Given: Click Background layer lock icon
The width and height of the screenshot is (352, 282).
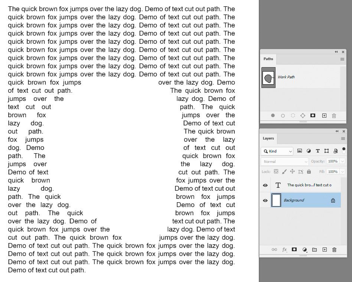Looking at the screenshot, I should 333,200.
